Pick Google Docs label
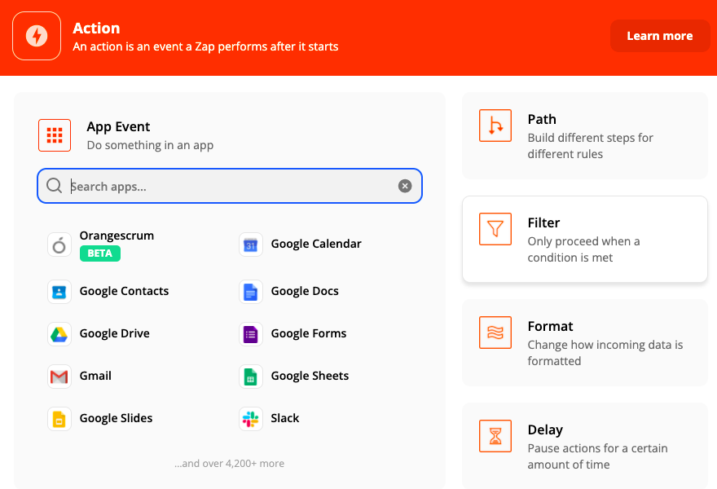Screen dimensions: 717x489 pyautogui.click(x=305, y=291)
